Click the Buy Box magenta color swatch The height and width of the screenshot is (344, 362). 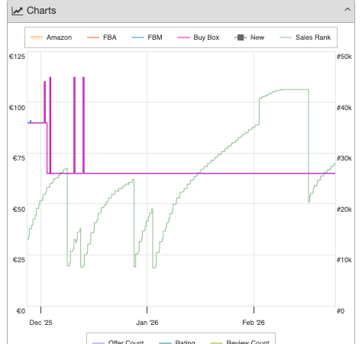click(183, 37)
